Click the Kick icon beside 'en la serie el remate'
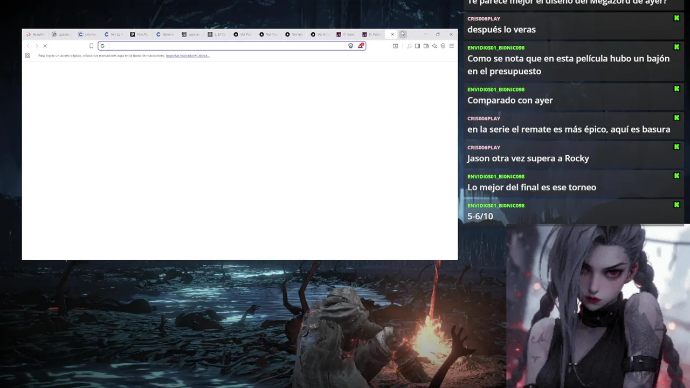The height and width of the screenshot is (388, 690). click(677, 118)
